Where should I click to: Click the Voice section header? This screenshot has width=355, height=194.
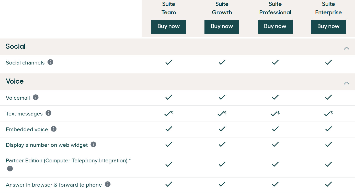(x=15, y=81)
